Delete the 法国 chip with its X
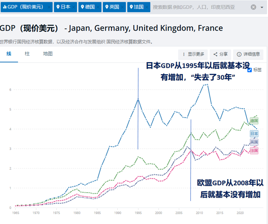 [147, 7]
